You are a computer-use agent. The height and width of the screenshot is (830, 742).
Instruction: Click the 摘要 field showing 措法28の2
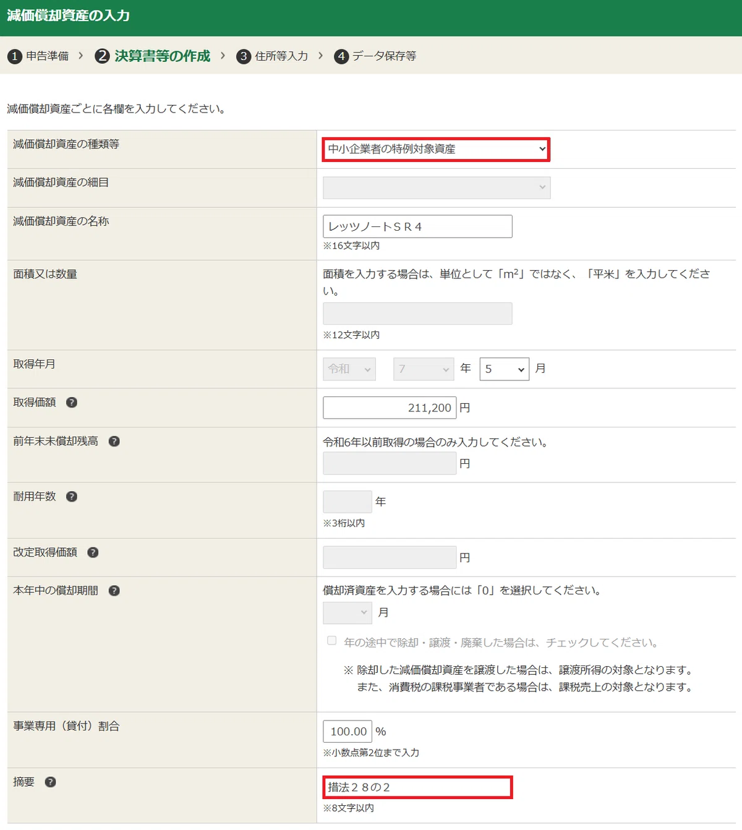coord(417,787)
